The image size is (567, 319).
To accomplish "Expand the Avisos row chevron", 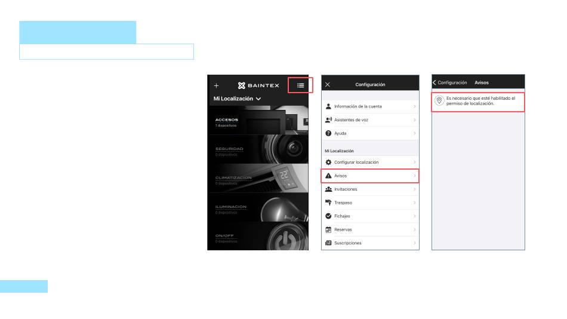I will pos(414,176).
